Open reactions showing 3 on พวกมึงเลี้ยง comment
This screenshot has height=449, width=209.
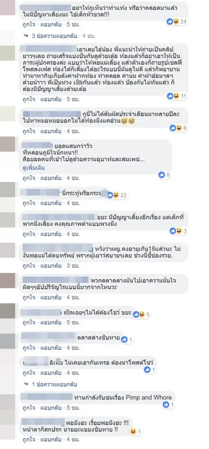click(x=178, y=230)
